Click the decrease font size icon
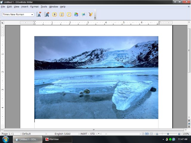Screen dimensions: 191x143 click(39, 14)
